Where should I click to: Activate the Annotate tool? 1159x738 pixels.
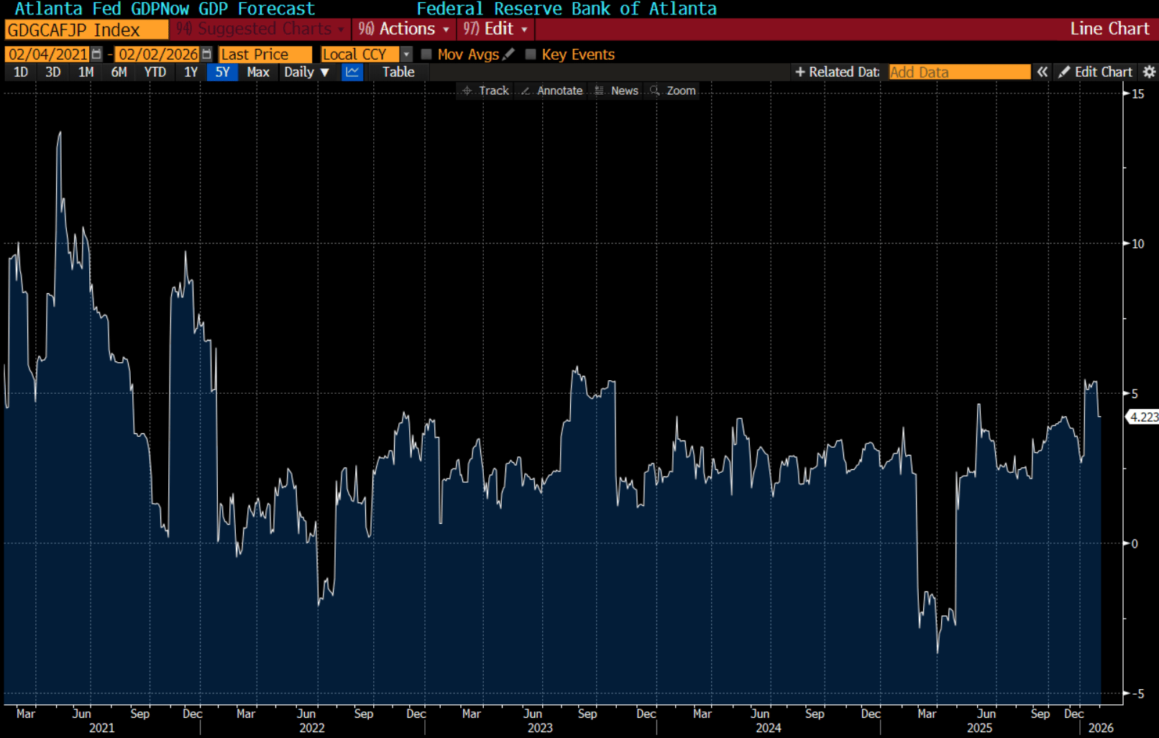[x=551, y=91]
